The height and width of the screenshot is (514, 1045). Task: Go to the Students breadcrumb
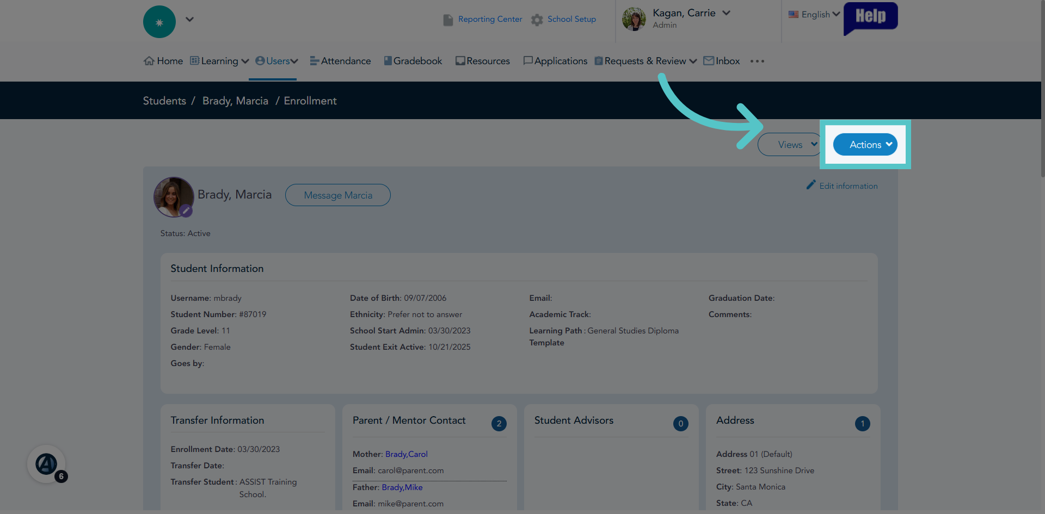point(164,101)
